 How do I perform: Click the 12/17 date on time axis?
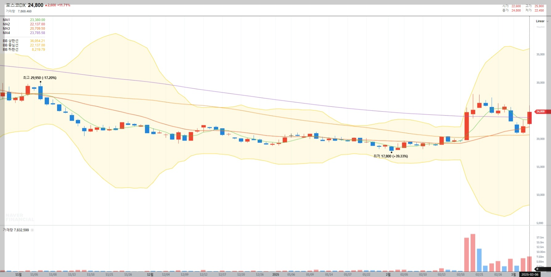coord(222,275)
